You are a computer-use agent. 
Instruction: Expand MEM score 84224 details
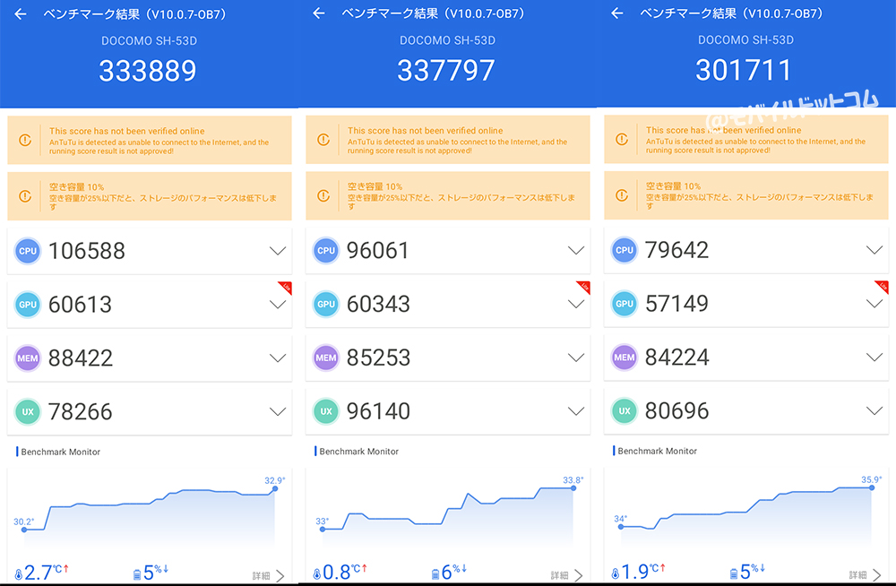[874, 358]
